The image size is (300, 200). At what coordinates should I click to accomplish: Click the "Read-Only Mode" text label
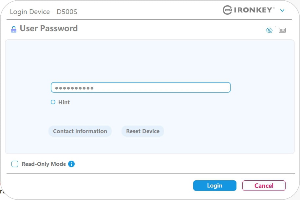[43, 164]
